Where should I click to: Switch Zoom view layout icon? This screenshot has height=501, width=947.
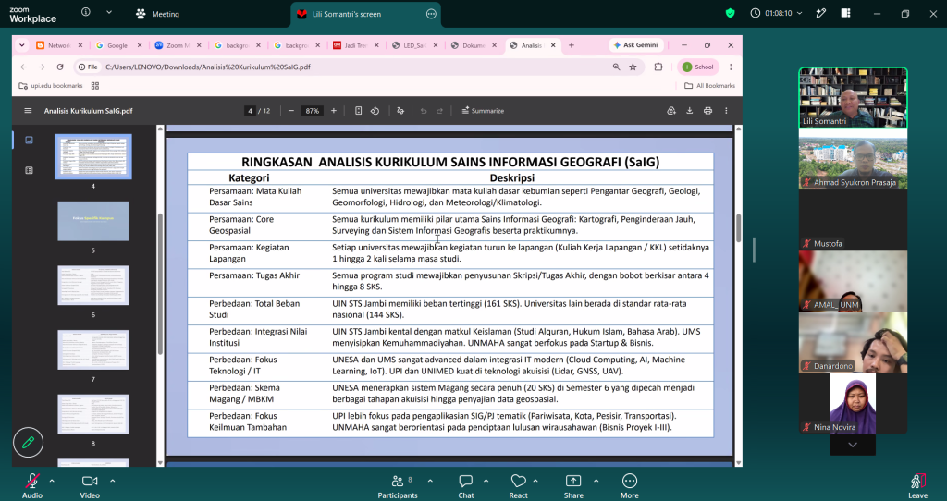(x=845, y=13)
